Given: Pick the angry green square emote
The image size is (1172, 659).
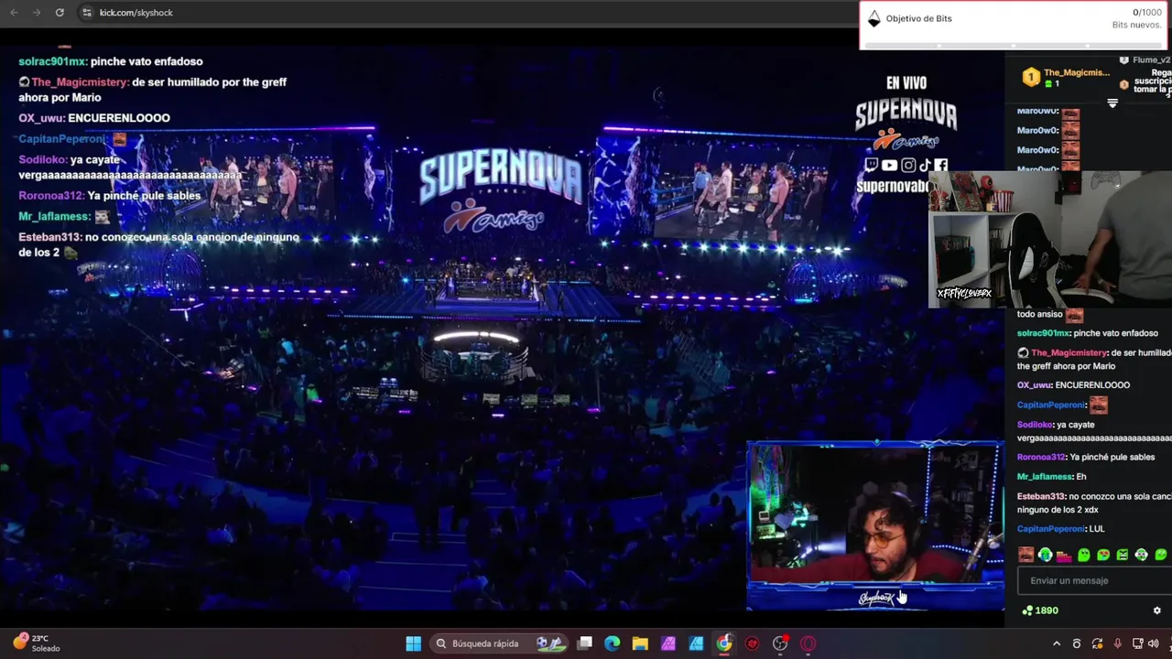Looking at the screenshot, I should pos(1122,555).
